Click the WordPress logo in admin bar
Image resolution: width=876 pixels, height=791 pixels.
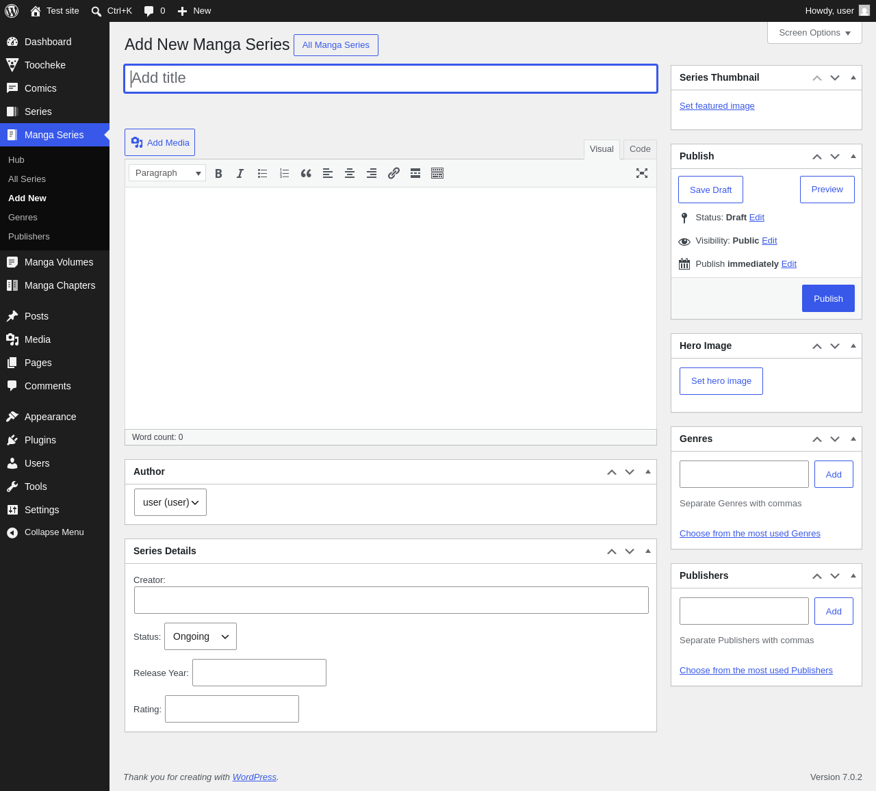(12, 11)
